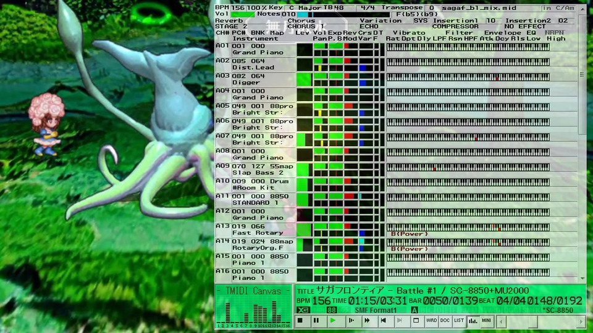Click the A13 channel keyboard display
Image resolution: width=593 pixels, height=333 pixels.
tap(468, 228)
